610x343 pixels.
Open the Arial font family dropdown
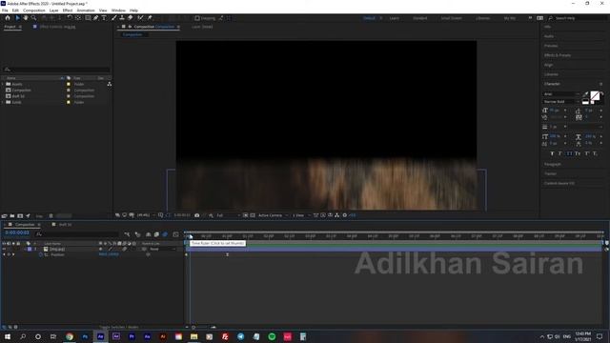pyautogui.click(x=561, y=94)
